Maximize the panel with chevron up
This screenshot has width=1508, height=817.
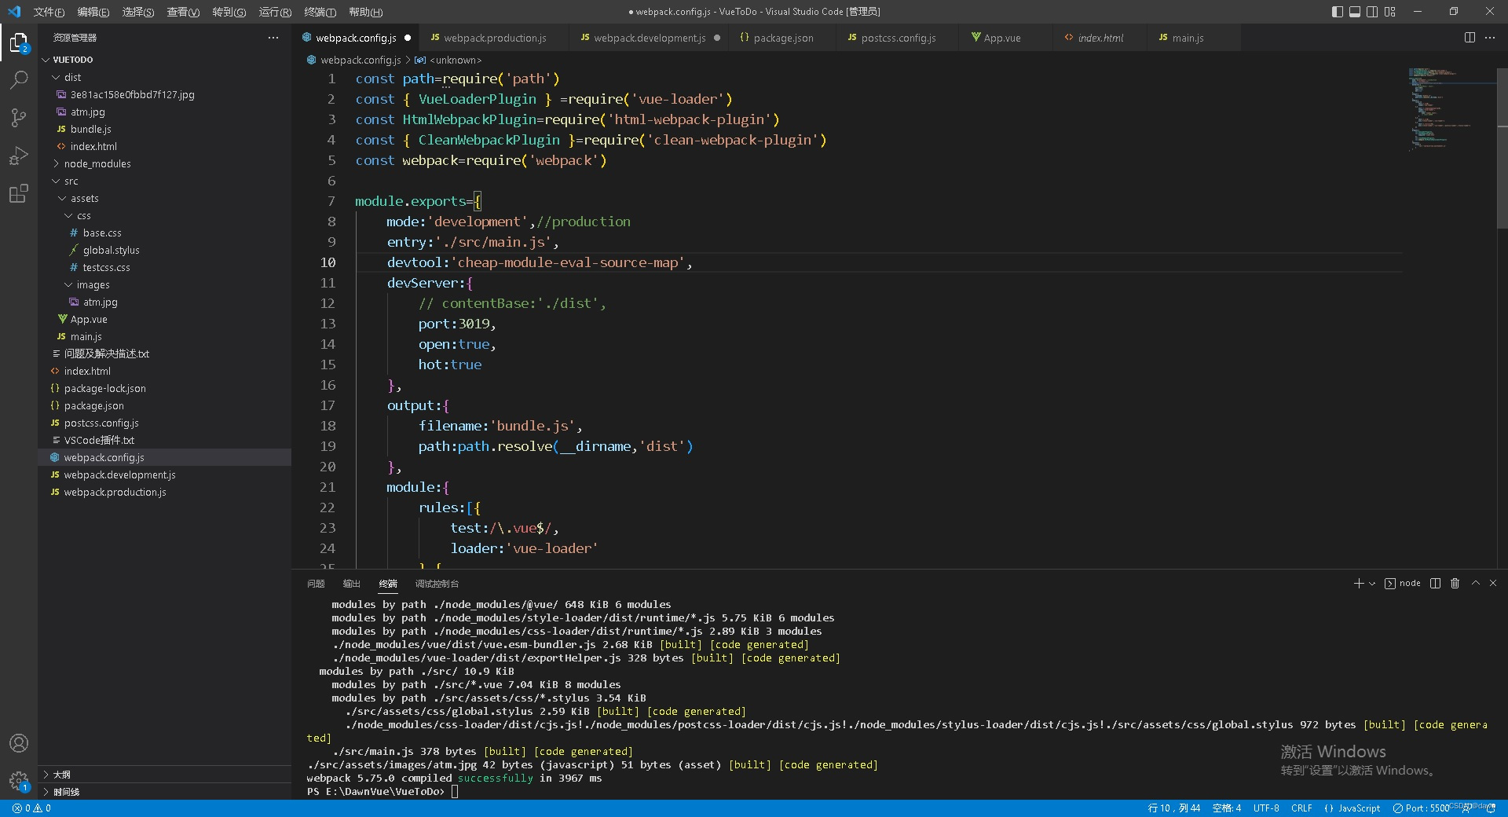(x=1476, y=583)
